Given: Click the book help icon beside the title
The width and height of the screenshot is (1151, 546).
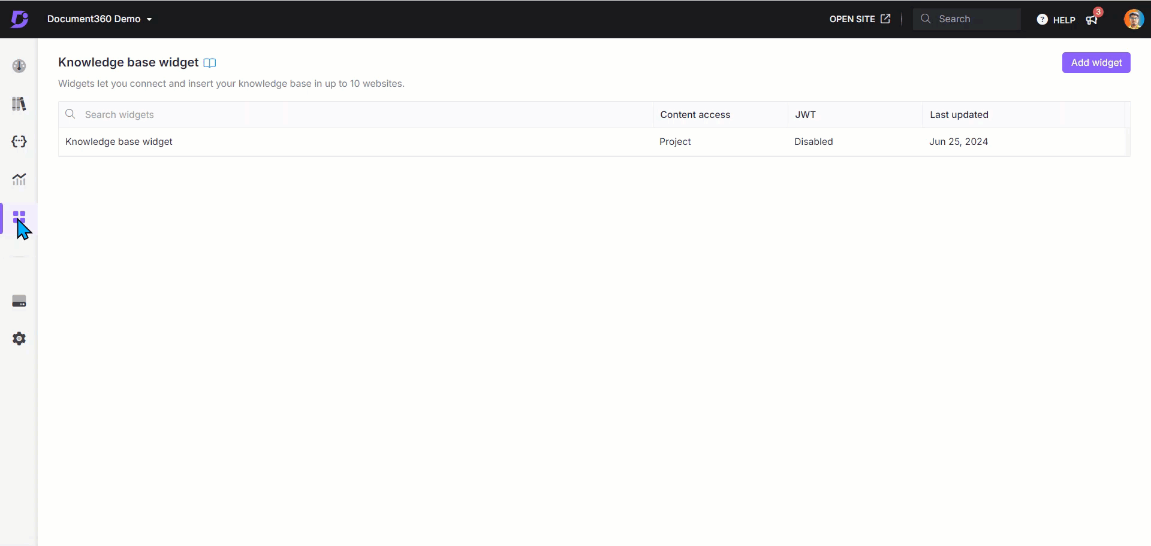Looking at the screenshot, I should coord(210,63).
